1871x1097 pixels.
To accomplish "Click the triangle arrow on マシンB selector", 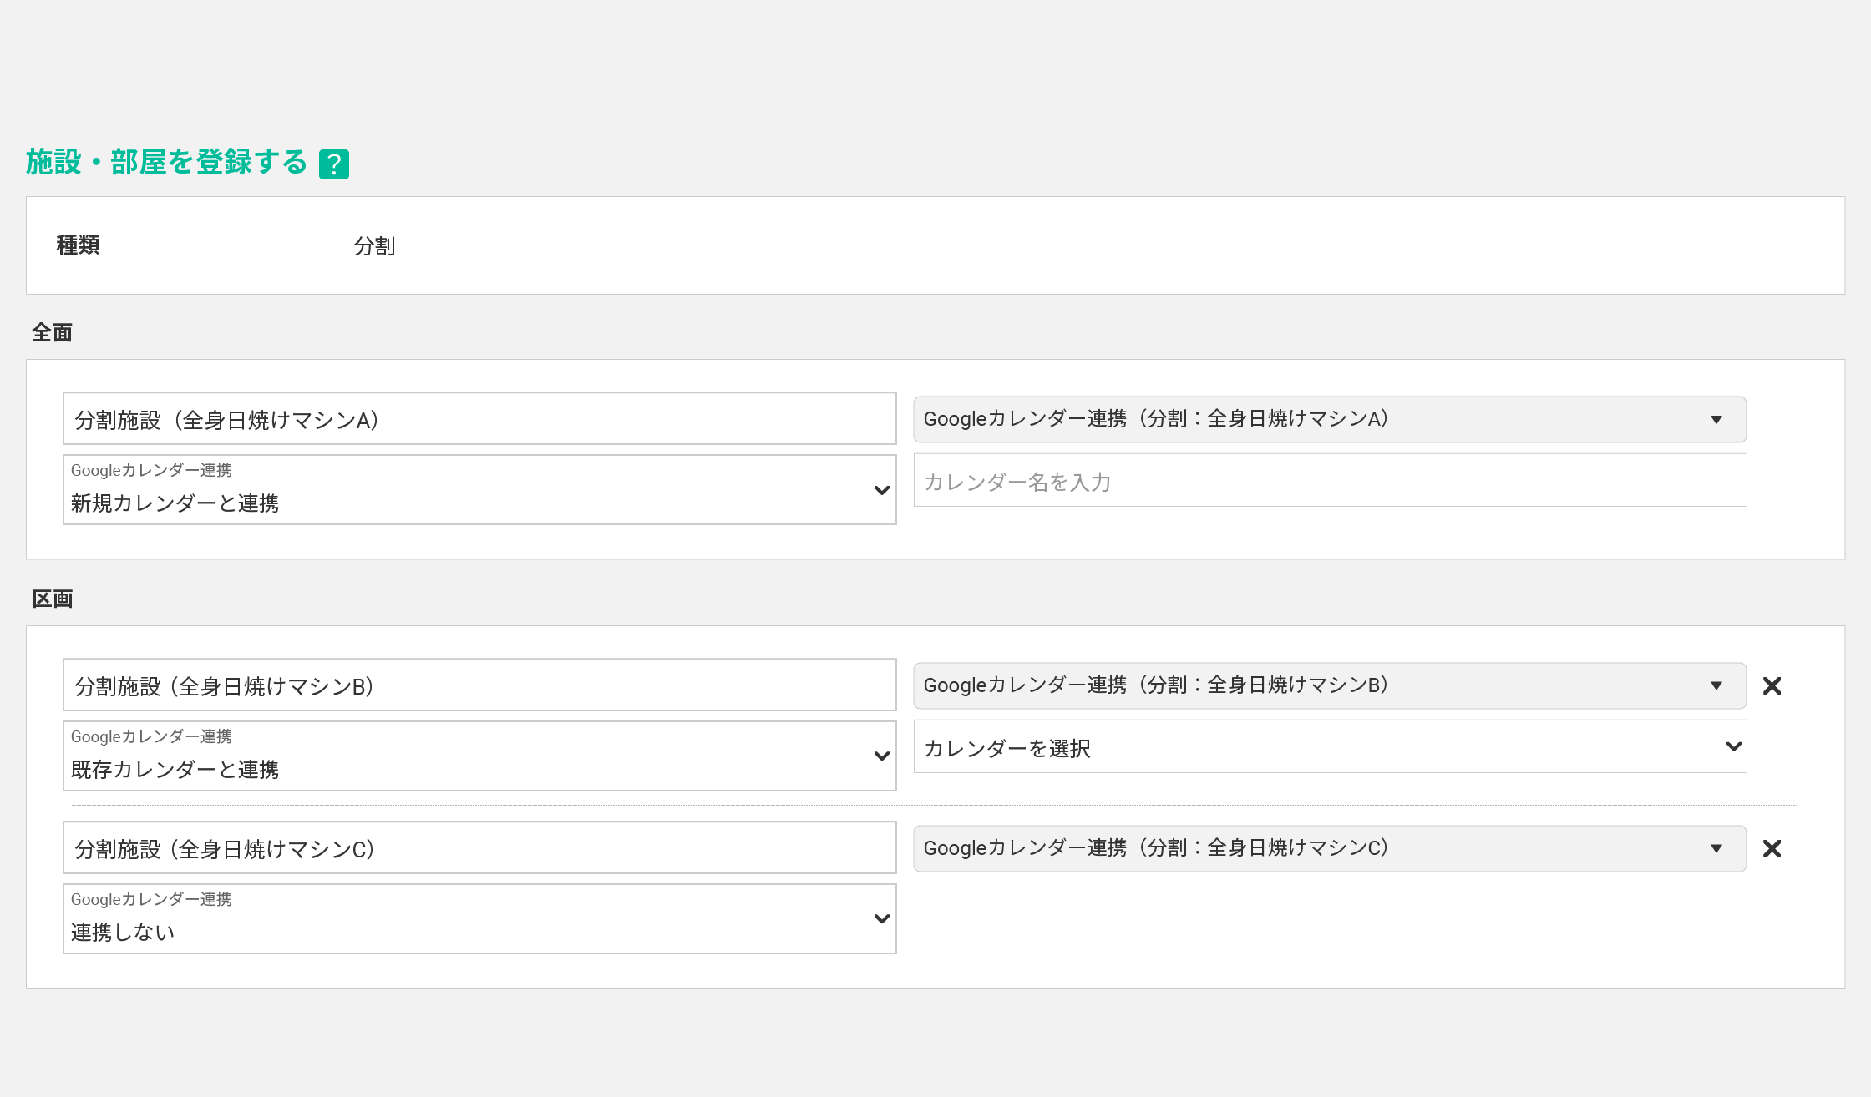I will pyautogui.click(x=1716, y=686).
